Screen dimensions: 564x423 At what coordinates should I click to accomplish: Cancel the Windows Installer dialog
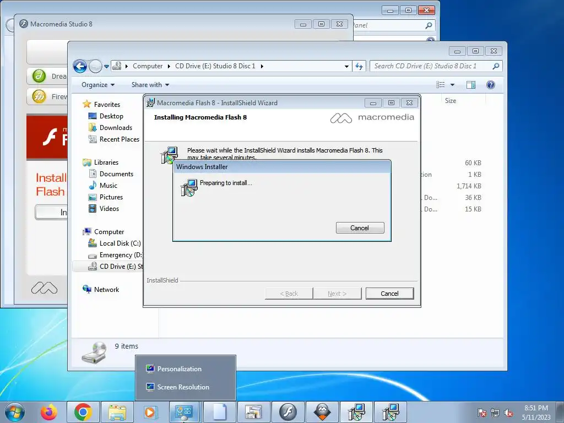360,227
